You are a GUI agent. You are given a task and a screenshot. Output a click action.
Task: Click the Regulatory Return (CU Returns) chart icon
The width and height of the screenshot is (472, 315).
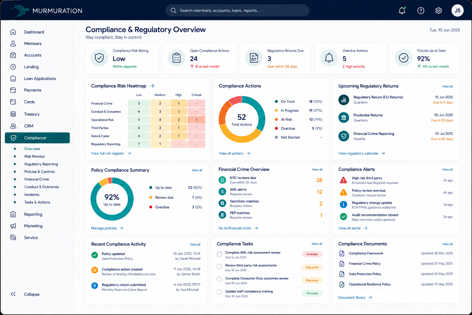pos(344,100)
